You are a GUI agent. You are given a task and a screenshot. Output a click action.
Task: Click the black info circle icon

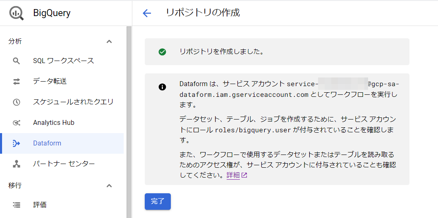point(162,87)
